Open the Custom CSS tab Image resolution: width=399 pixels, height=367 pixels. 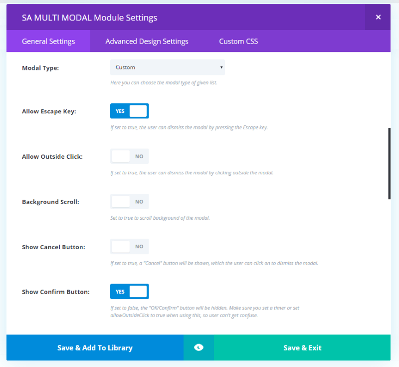(x=238, y=41)
